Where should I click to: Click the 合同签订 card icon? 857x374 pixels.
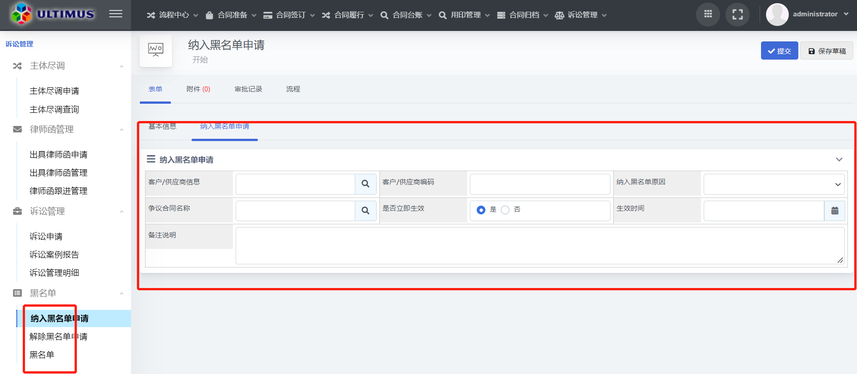[268, 15]
